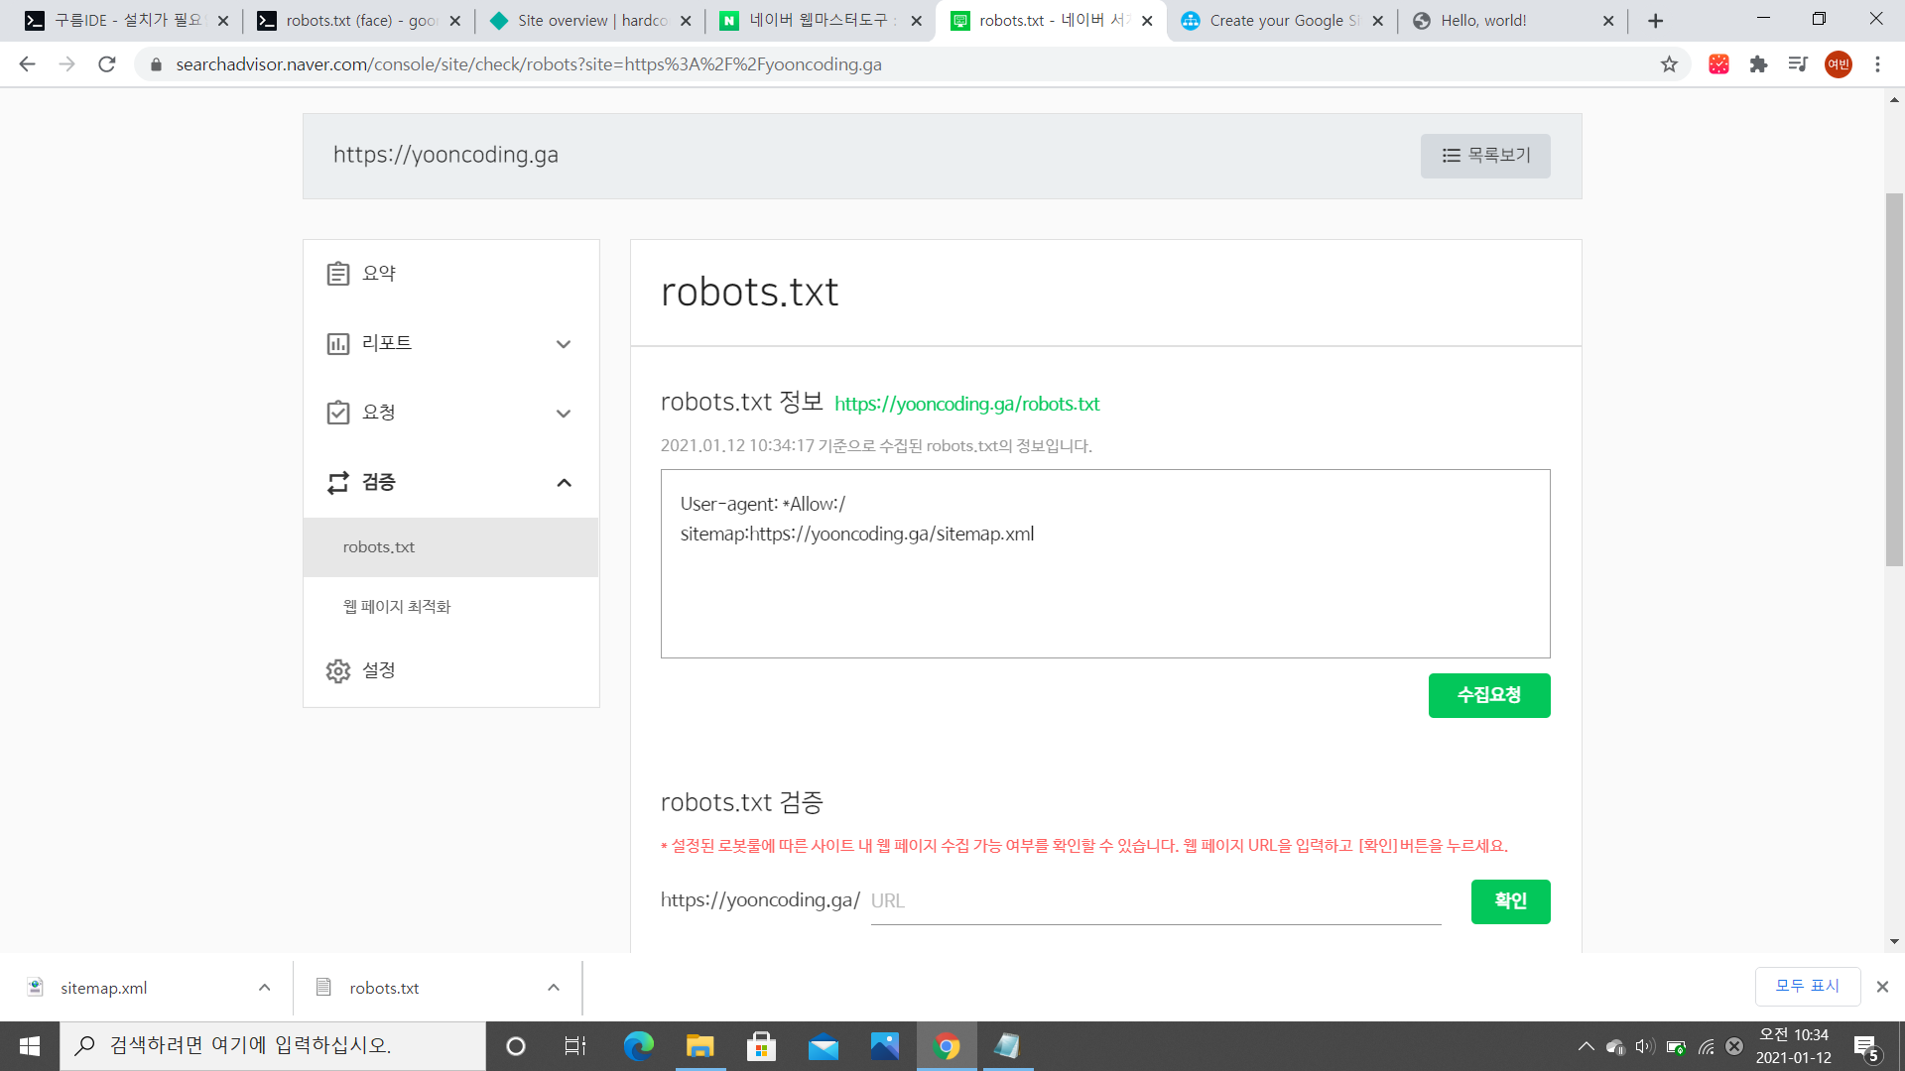The height and width of the screenshot is (1071, 1905).
Task: Reload the page with the refresh icon
Action: [x=107, y=64]
